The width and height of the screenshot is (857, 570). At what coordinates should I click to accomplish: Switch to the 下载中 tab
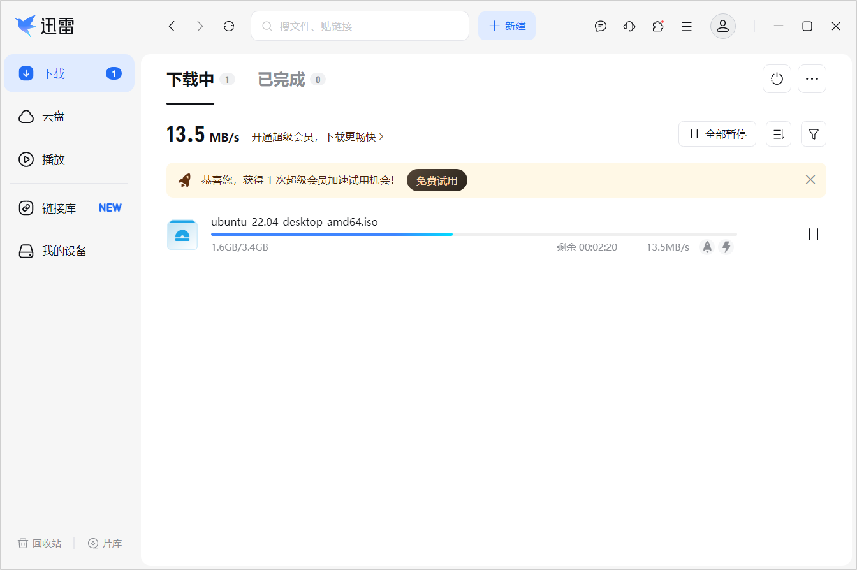point(190,80)
